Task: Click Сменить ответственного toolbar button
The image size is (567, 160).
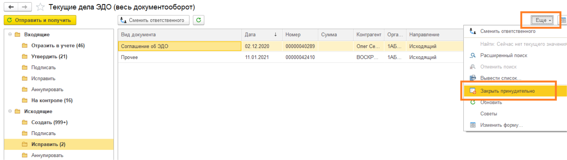Action: tap(153, 20)
